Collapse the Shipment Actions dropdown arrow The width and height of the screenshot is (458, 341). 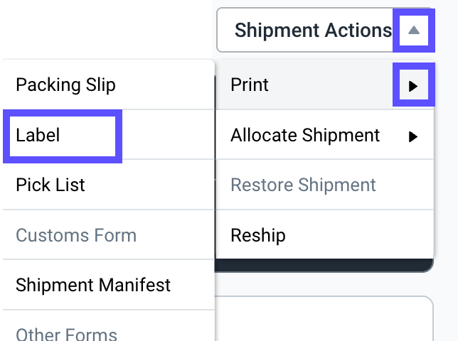(413, 31)
